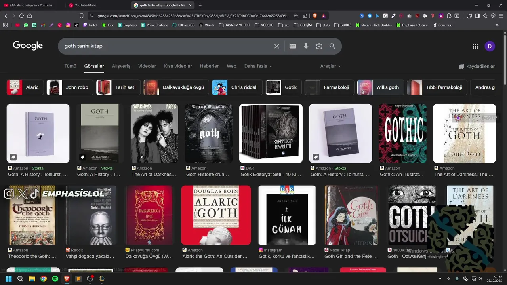Filter by Gotik chip

click(284, 87)
